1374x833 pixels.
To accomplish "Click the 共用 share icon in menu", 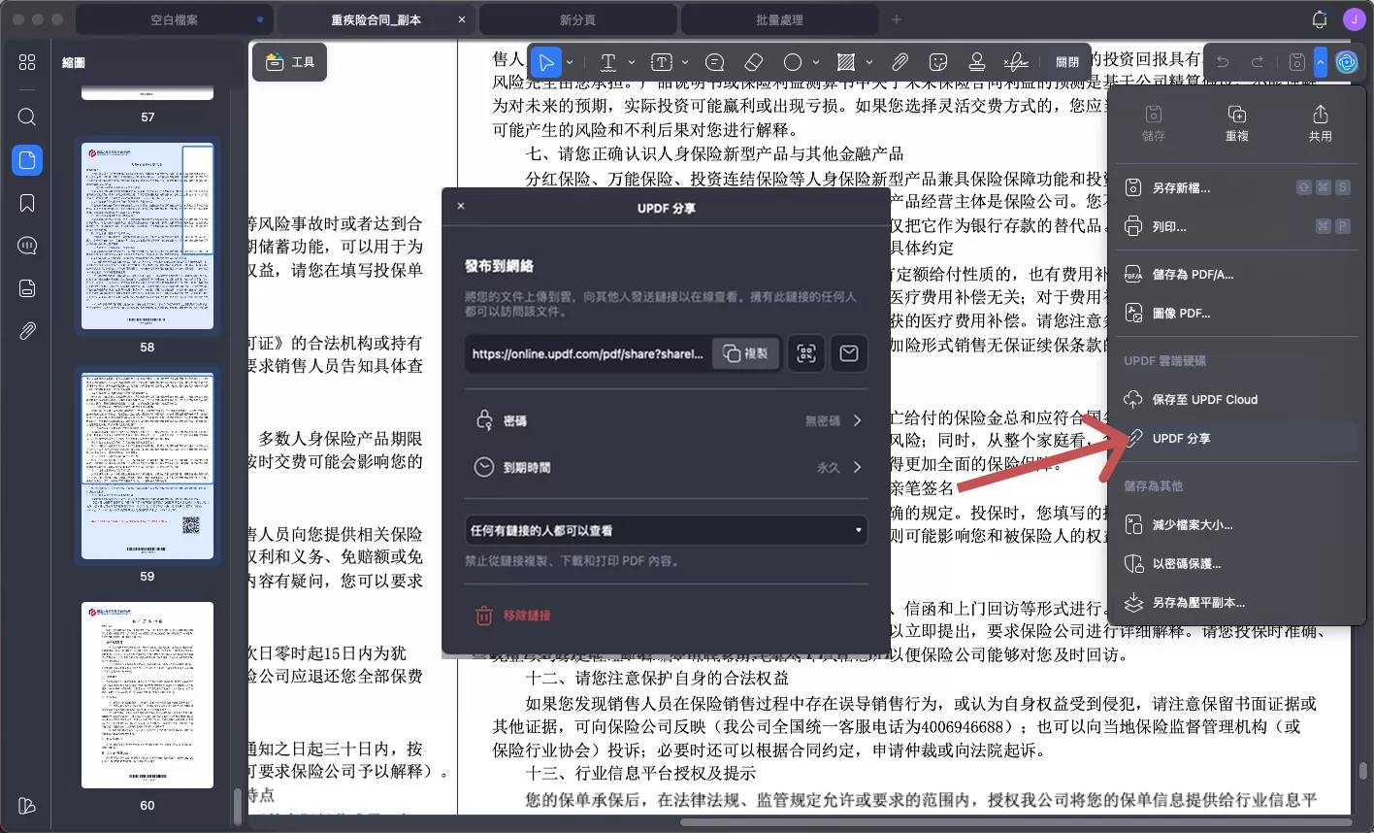I will [x=1321, y=123].
